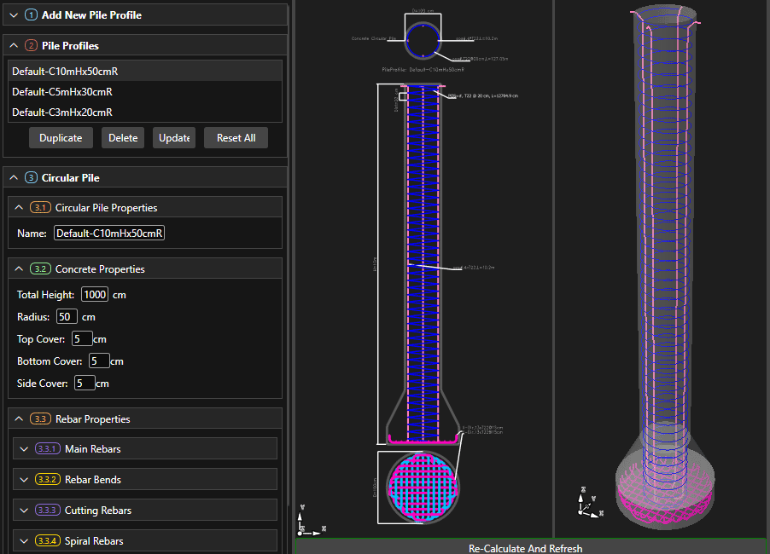Expand the Cutting Rebars section
The height and width of the screenshot is (554, 770).
coord(24,511)
